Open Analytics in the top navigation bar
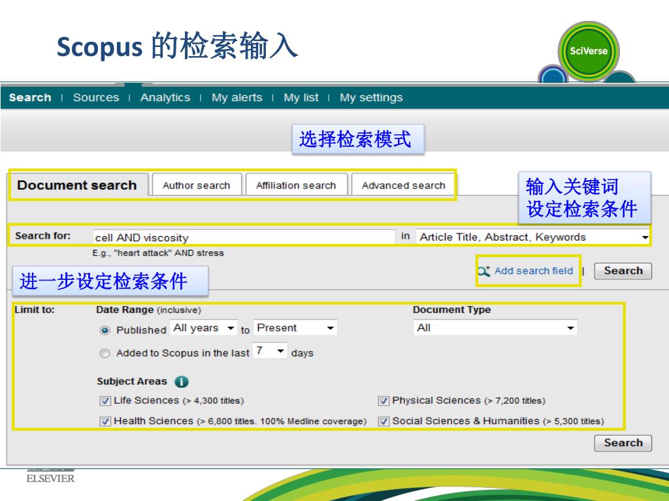669x501 pixels. pyautogui.click(x=165, y=98)
